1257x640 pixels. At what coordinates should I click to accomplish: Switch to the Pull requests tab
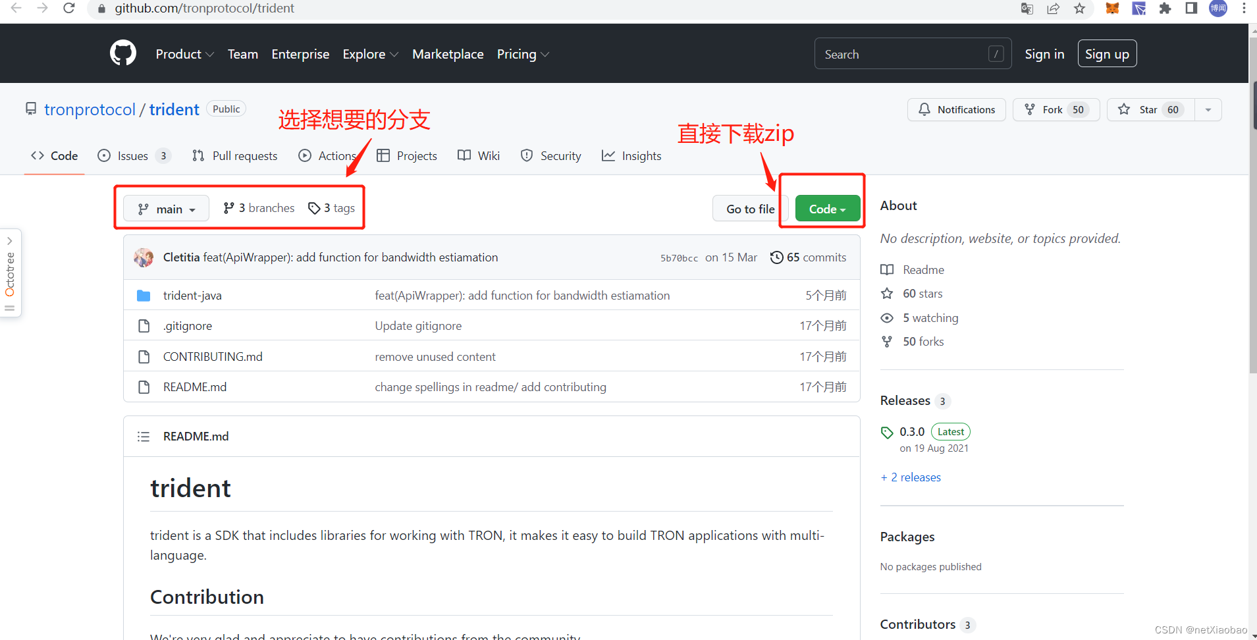235,156
